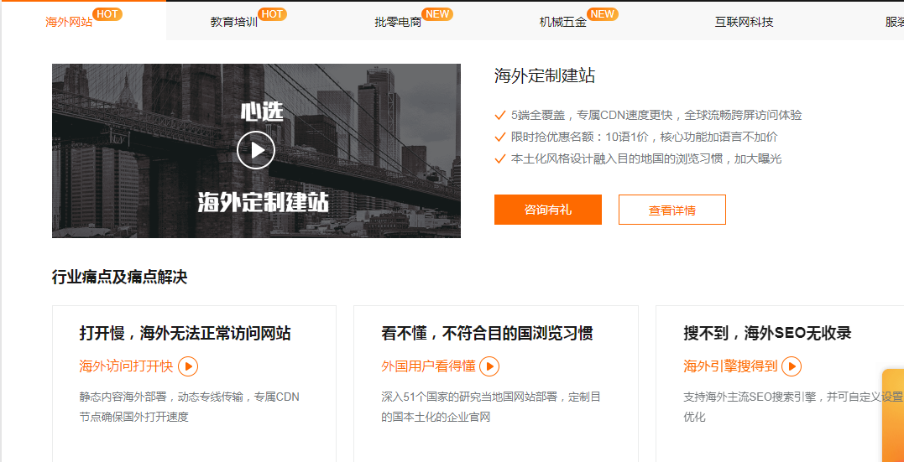
Task: Open the 外国用户看得懂 link
Action: tap(428, 366)
